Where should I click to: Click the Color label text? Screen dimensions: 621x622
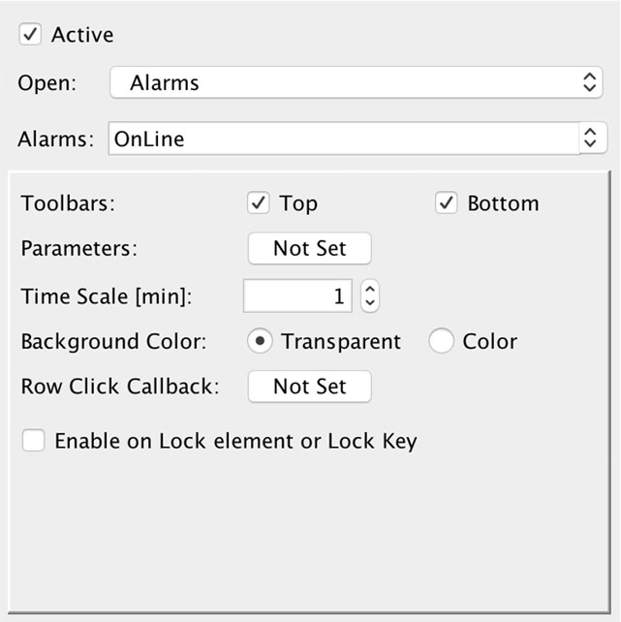click(490, 342)
